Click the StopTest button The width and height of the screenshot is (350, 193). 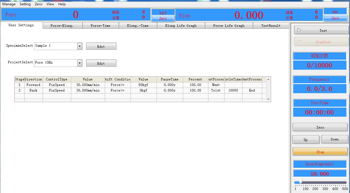point(321,42)
